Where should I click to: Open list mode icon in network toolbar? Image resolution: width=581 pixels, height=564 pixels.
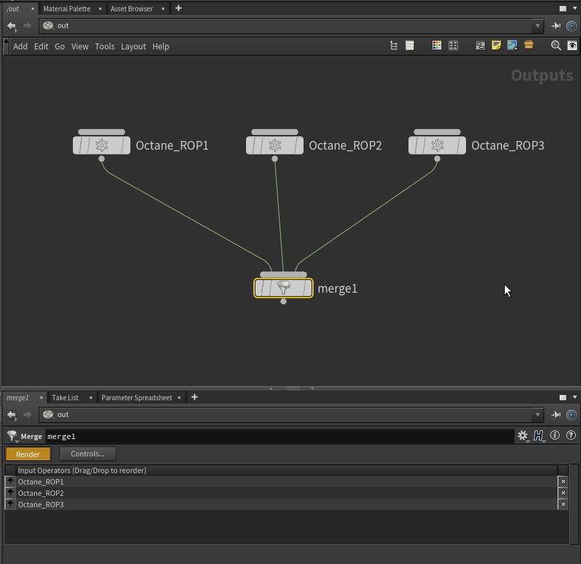point(409,45)
